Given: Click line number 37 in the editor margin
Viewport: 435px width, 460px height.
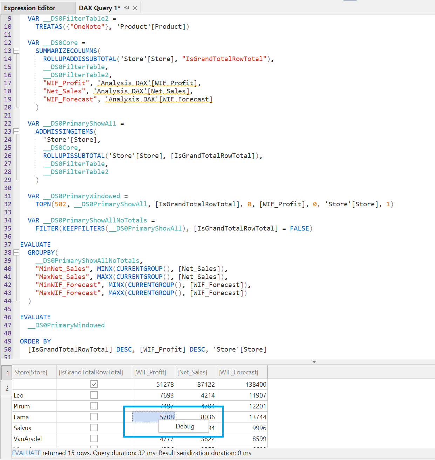Looking at the screenshot, I should 8,244.
